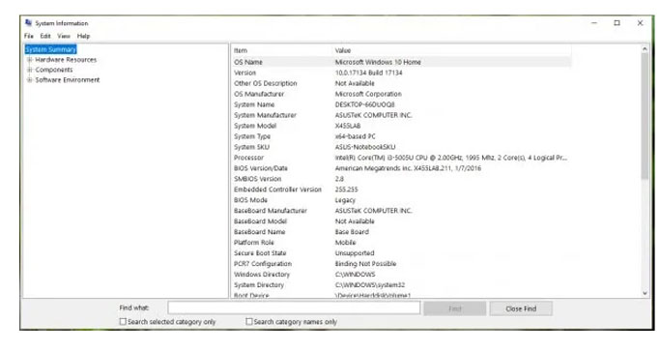
Task: Select the Hardware Resources tree item
Action: tap(66, 60)
